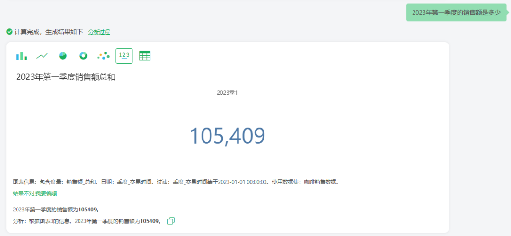Click the 计算完成 status message
The image size is (511, 236).
point(49,32)
